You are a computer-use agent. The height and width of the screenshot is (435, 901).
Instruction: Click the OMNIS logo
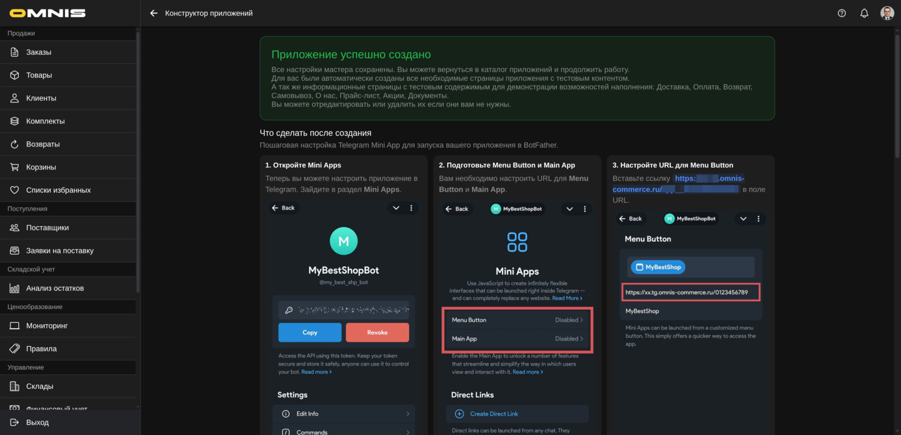point(48,13)
